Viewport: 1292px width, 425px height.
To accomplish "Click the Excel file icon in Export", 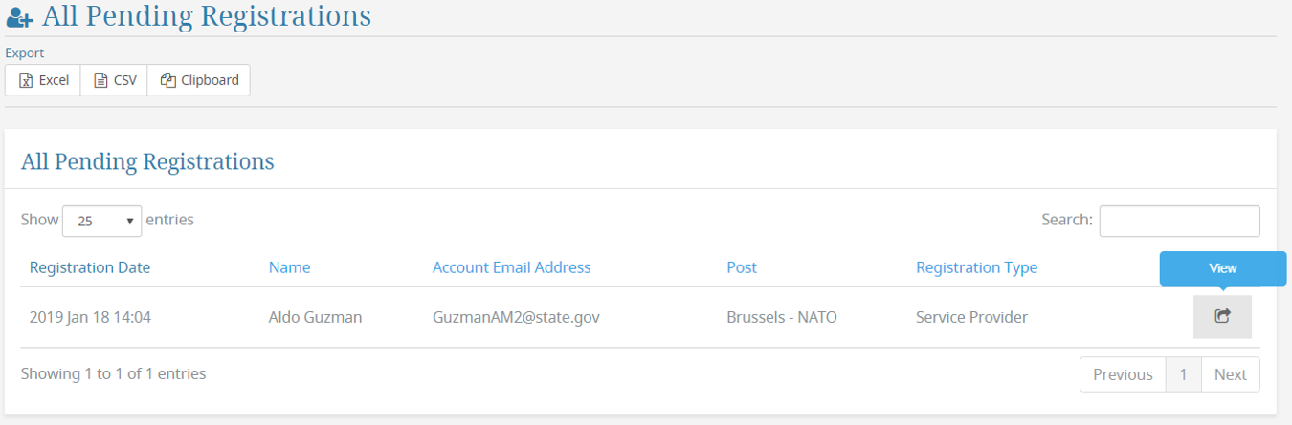I will click(27, 81).
